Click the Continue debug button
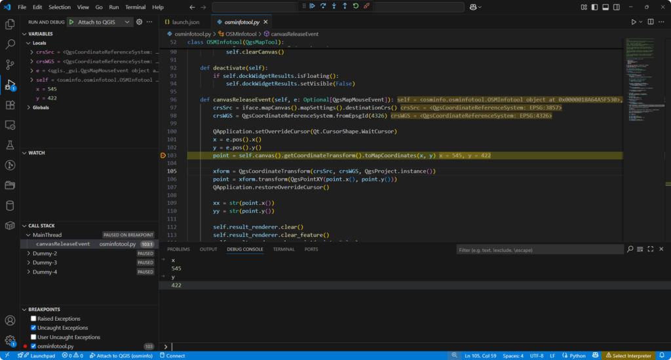Screen dimensions: 671x360 click(313, 6)
